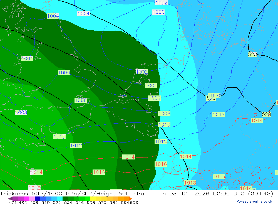Pick the cyan legend swatch

tap(60, 198)
